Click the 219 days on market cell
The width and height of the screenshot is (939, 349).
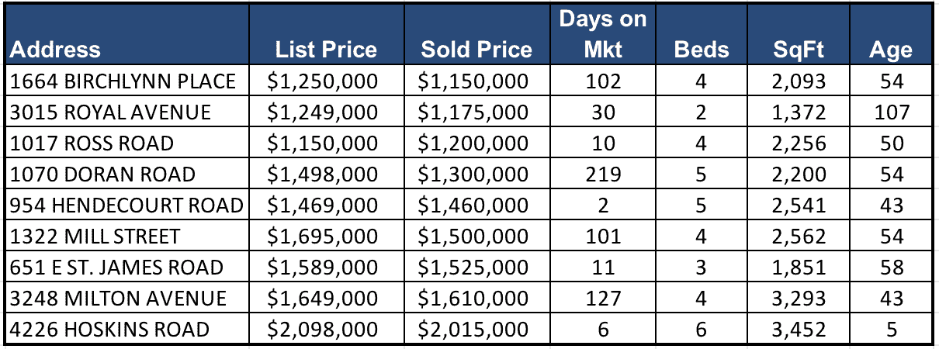coord(602,174)
